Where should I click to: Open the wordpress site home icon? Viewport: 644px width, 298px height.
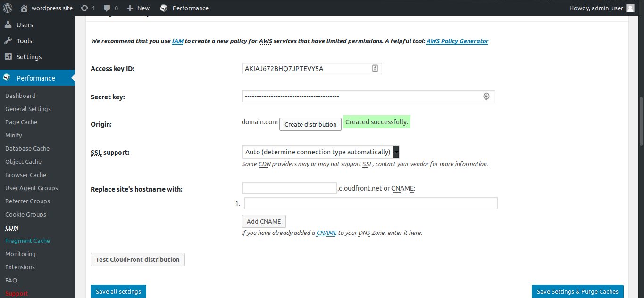(x=24, y=8)
